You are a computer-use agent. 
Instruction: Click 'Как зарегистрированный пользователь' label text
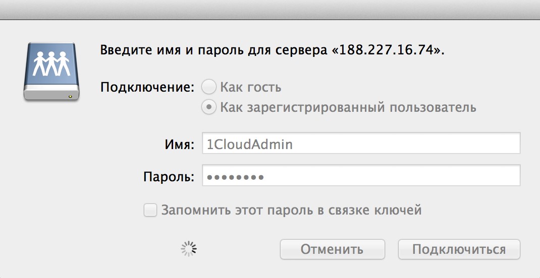tap(348, 108)
